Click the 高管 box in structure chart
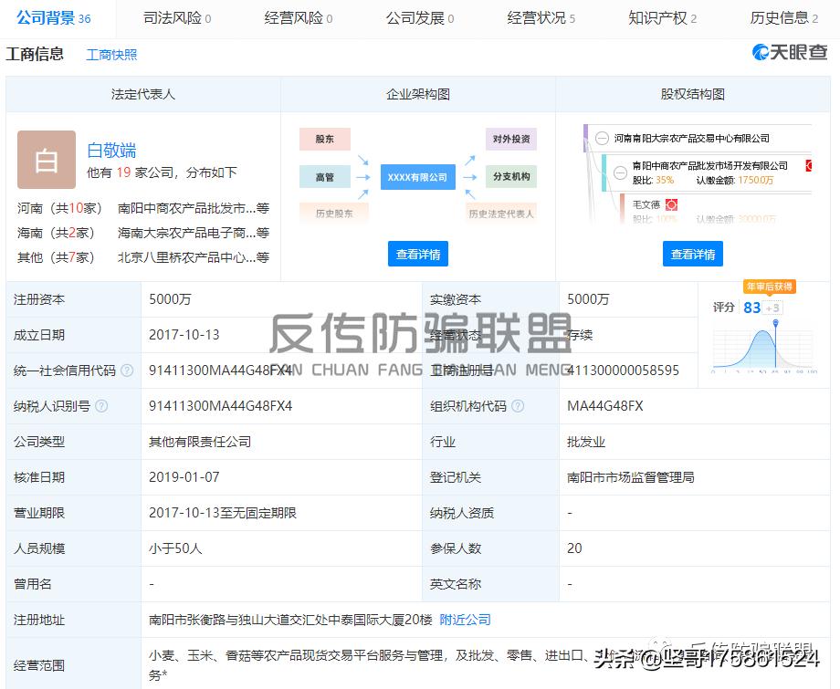This screenshot has width=840, height=689. 325,177
